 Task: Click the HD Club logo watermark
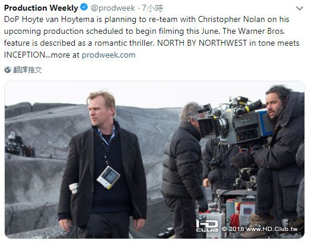[207, 226]
